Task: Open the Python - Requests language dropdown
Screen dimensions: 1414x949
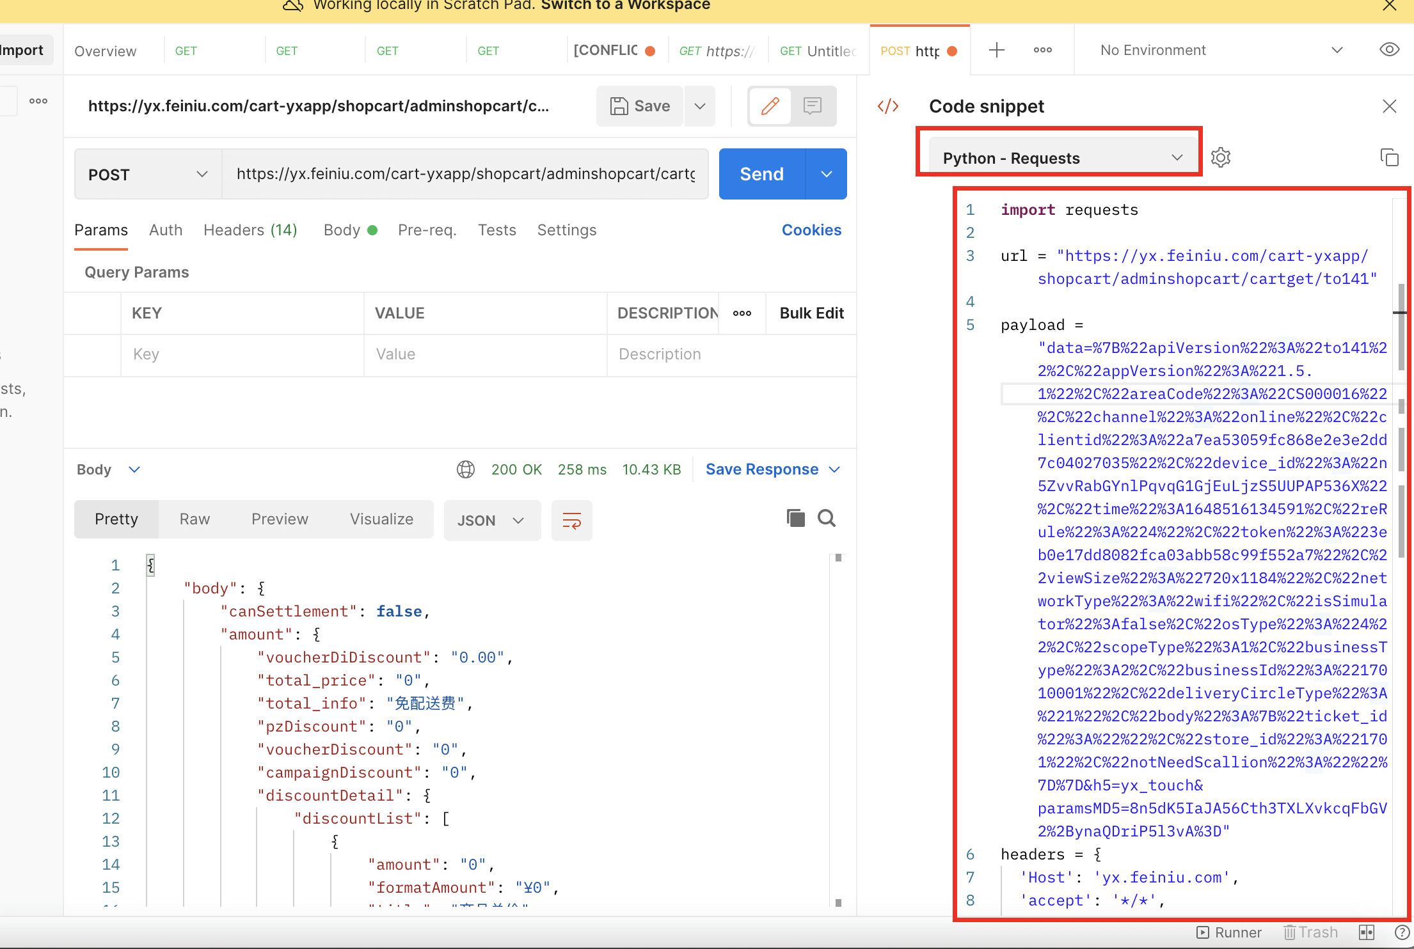Action: (1062, 158)
